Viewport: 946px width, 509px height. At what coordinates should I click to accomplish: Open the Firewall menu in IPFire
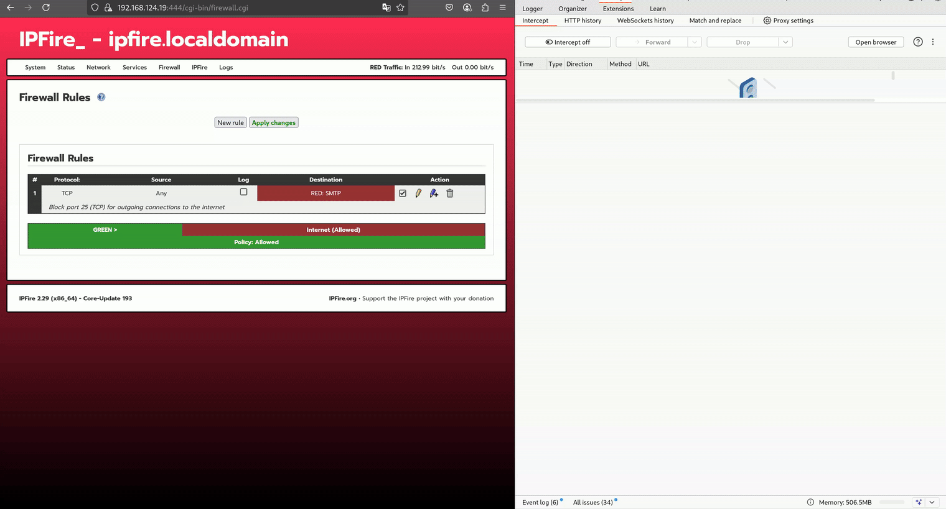pos(169,67)
